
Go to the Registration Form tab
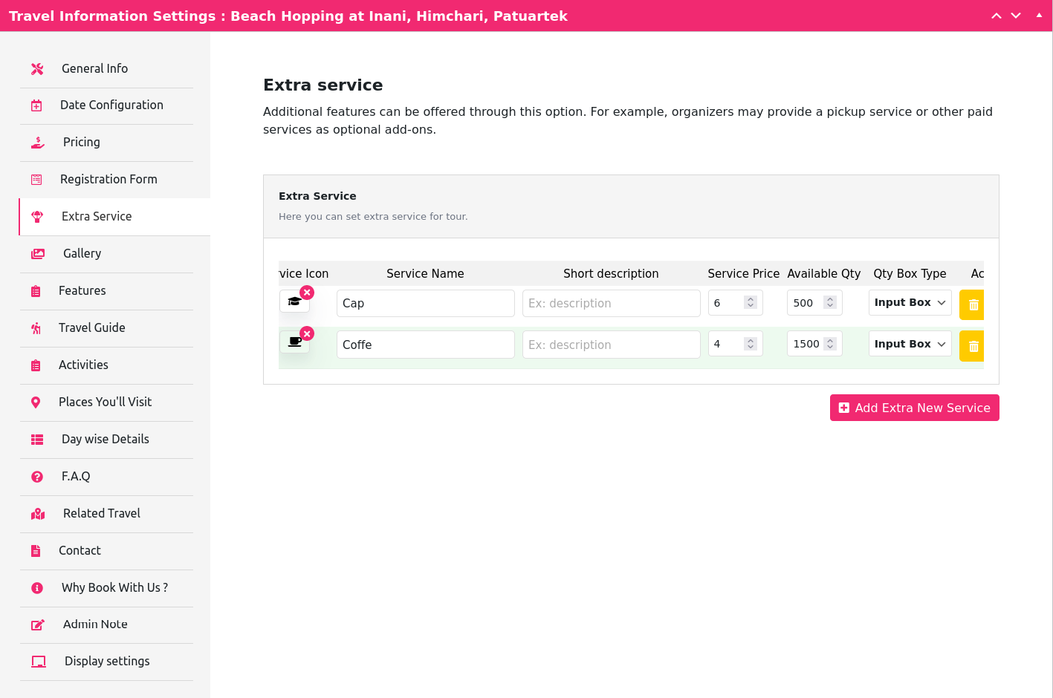click(106, 180)
